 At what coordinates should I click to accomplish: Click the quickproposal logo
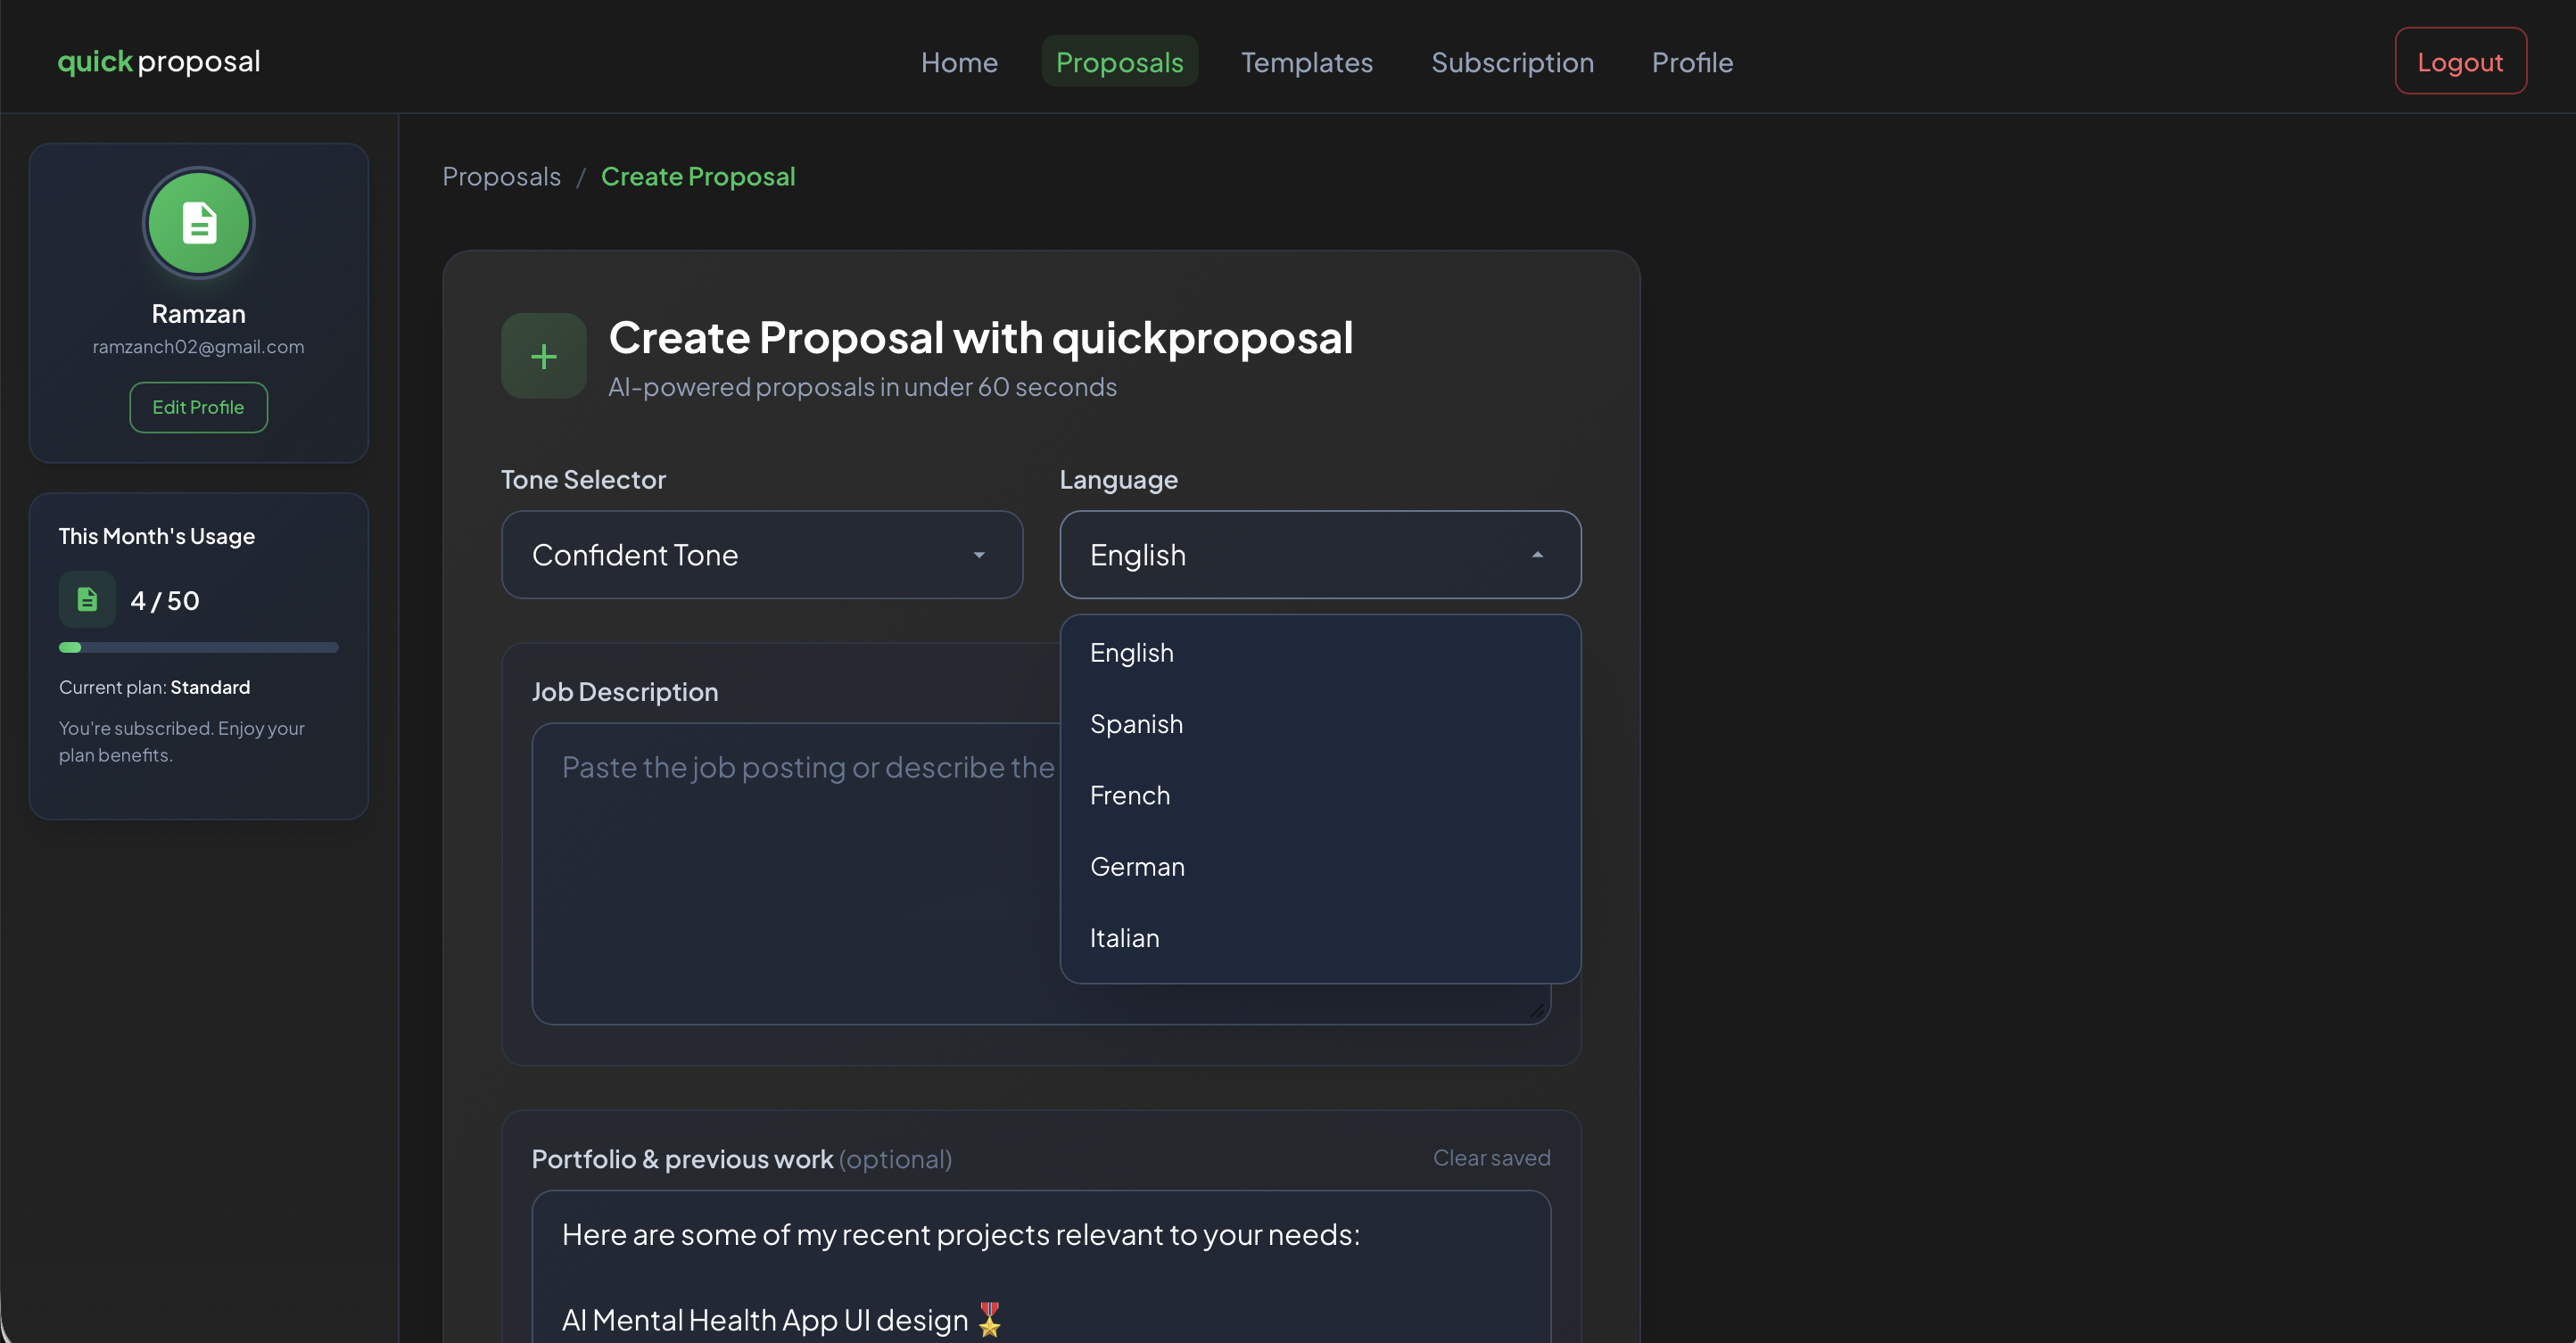158,61
